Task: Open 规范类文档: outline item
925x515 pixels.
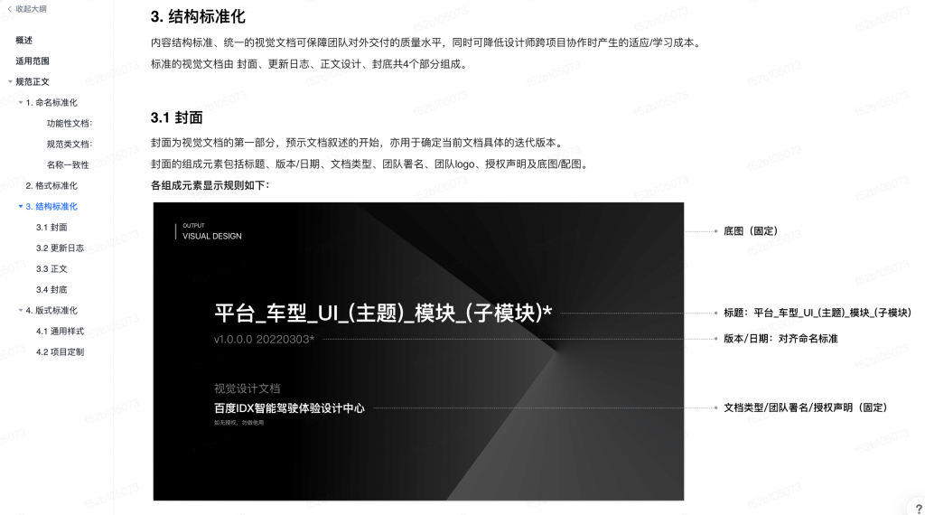Action: point(70,144)
